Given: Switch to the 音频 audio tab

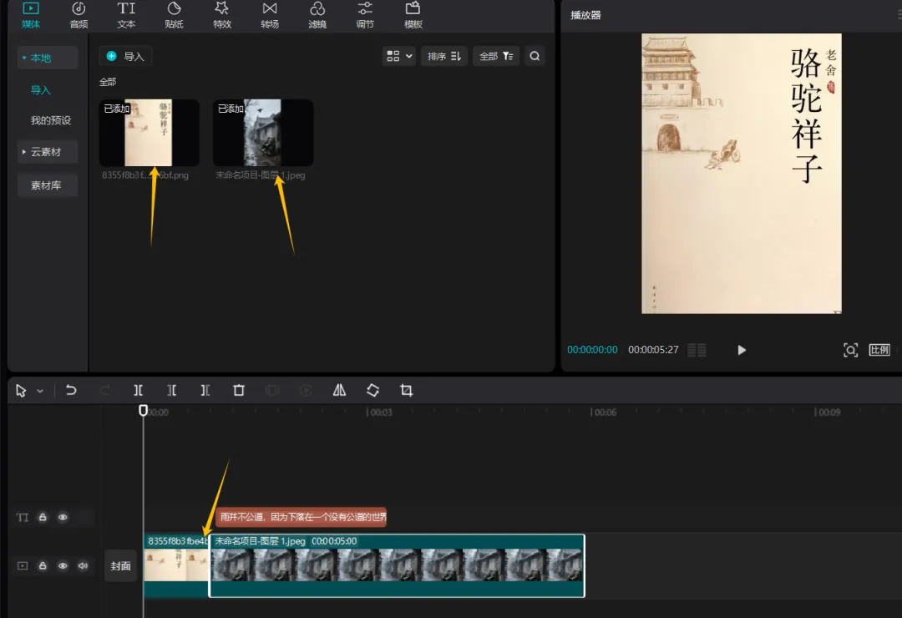Looking at the screenshot, I should tap(79, 15).
